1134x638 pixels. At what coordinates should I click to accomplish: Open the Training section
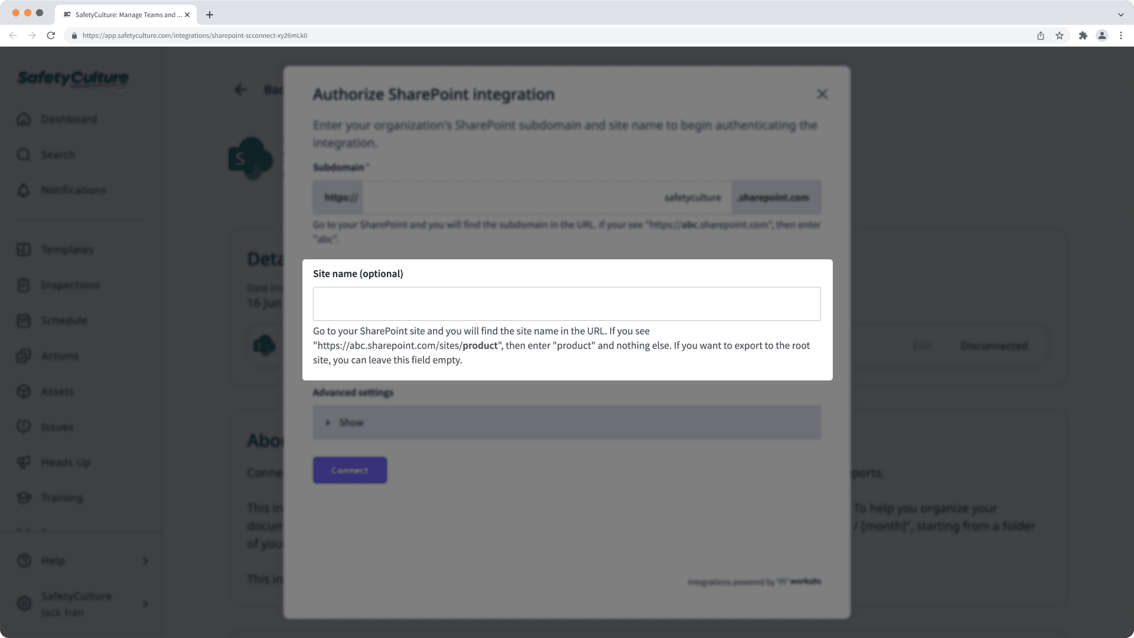(x=61, y=497)
